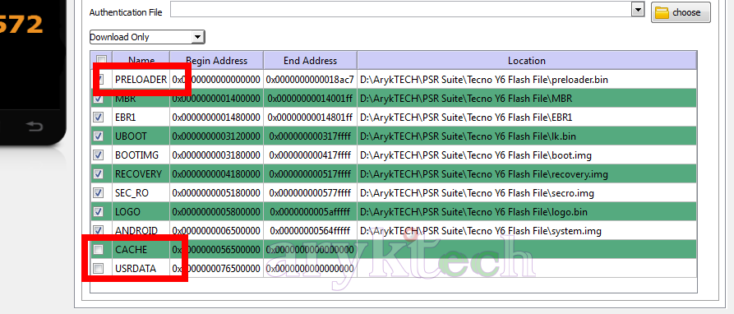
Task: Click the UBOOT name cell
Action: pos(141,136)
